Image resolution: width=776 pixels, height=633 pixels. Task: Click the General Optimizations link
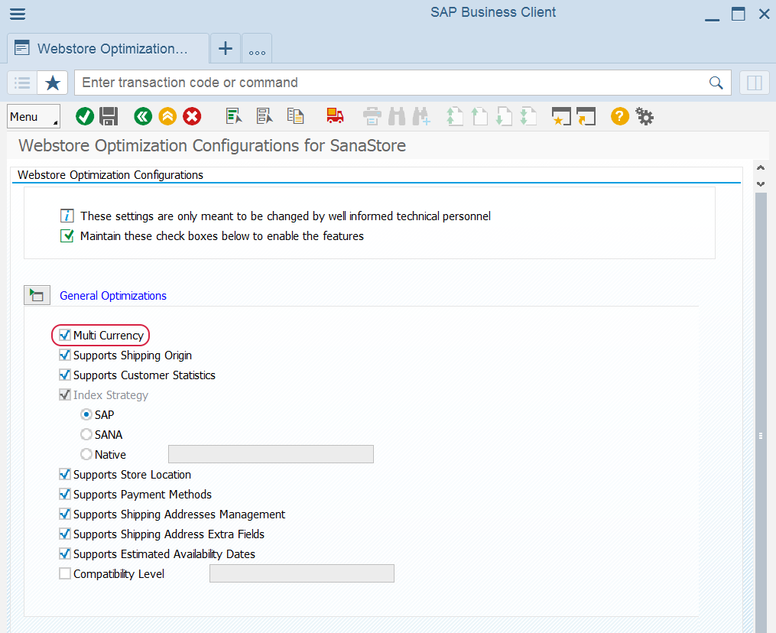113,295
